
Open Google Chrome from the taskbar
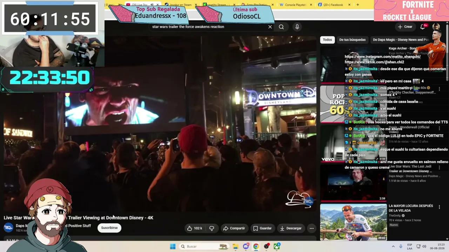256,246
